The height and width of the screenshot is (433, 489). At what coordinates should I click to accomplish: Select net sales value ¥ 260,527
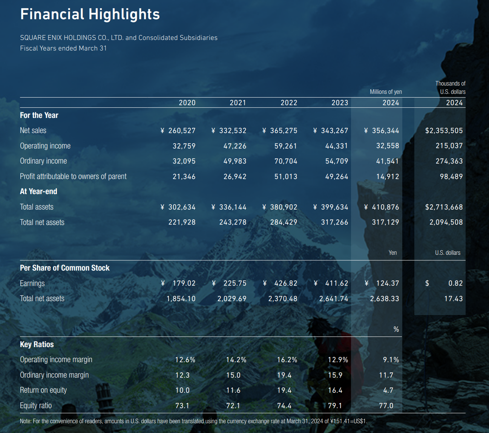click(x=178, y=130)
